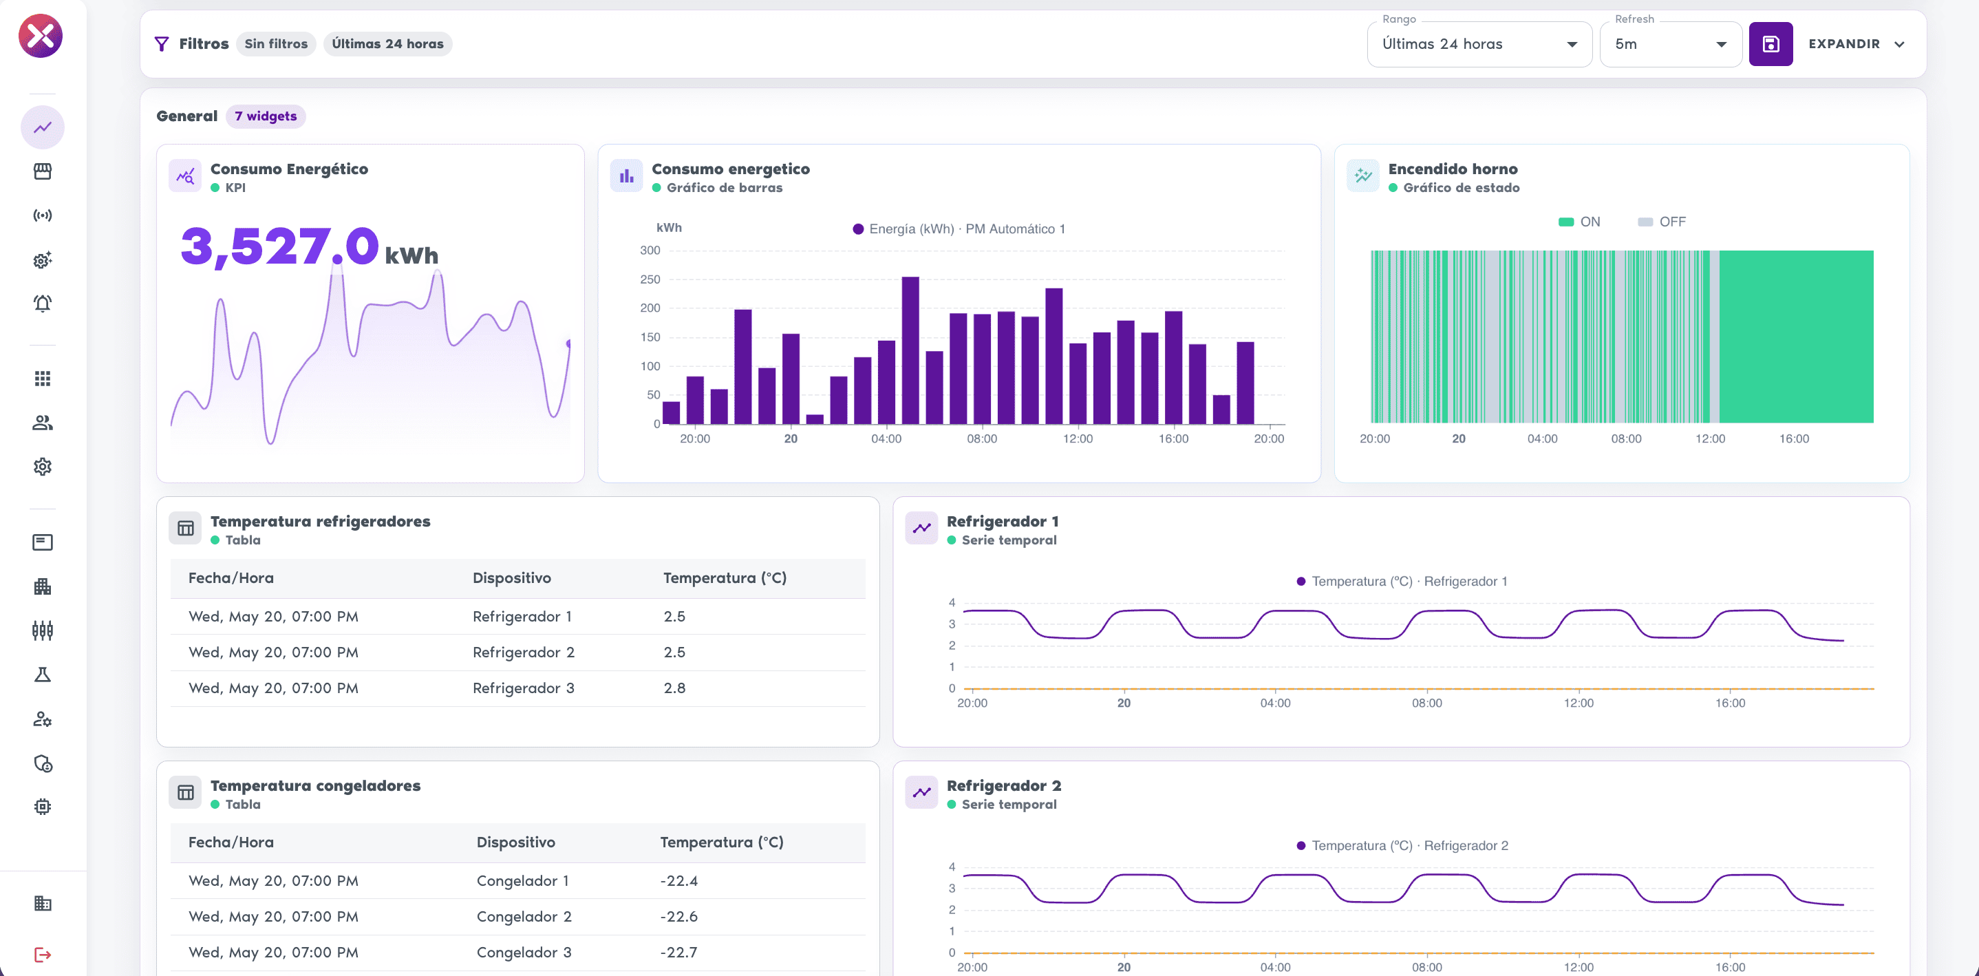
Task: Open the shield-user security sidebar icon
Action: pos(43,763)
